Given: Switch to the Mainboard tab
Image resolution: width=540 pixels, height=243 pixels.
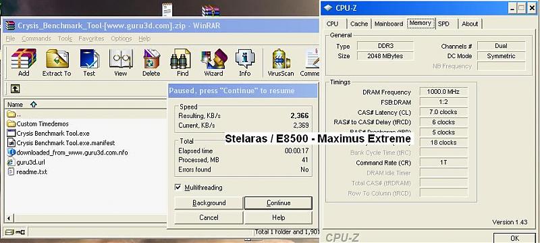Looking at the screenshot, I should point(389,24).
